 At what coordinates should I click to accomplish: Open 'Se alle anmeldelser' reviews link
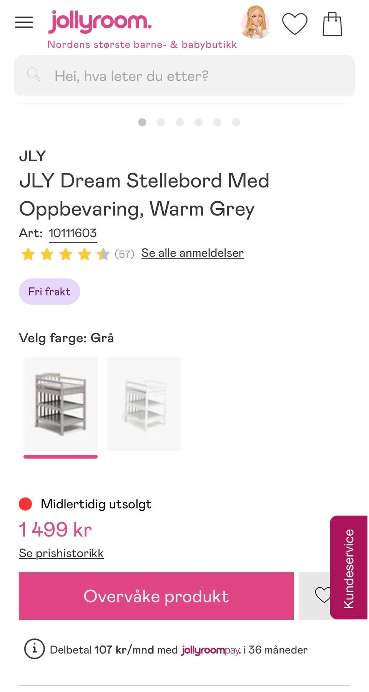pos(193,253)
